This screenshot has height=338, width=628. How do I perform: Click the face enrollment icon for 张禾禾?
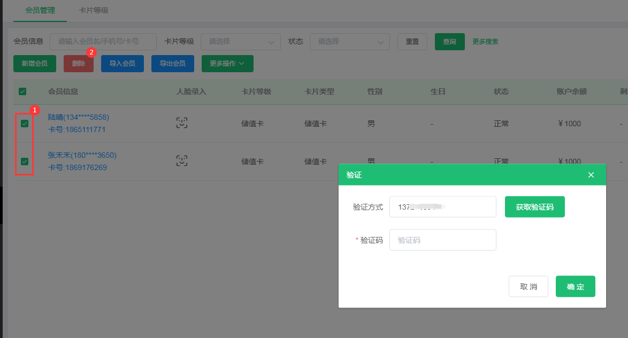click(182, 160)
